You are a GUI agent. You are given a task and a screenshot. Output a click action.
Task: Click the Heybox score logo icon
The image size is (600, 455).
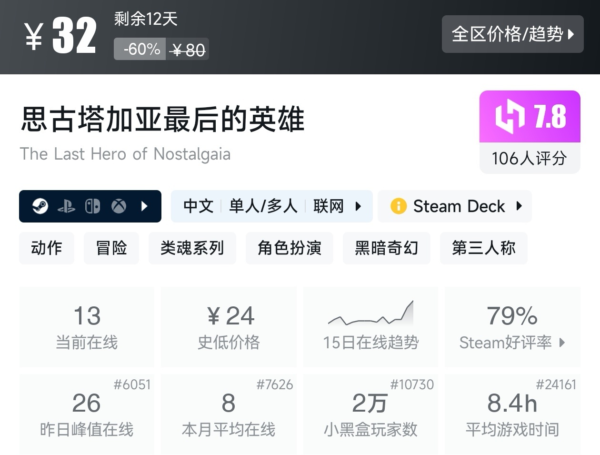click(510, 117)
